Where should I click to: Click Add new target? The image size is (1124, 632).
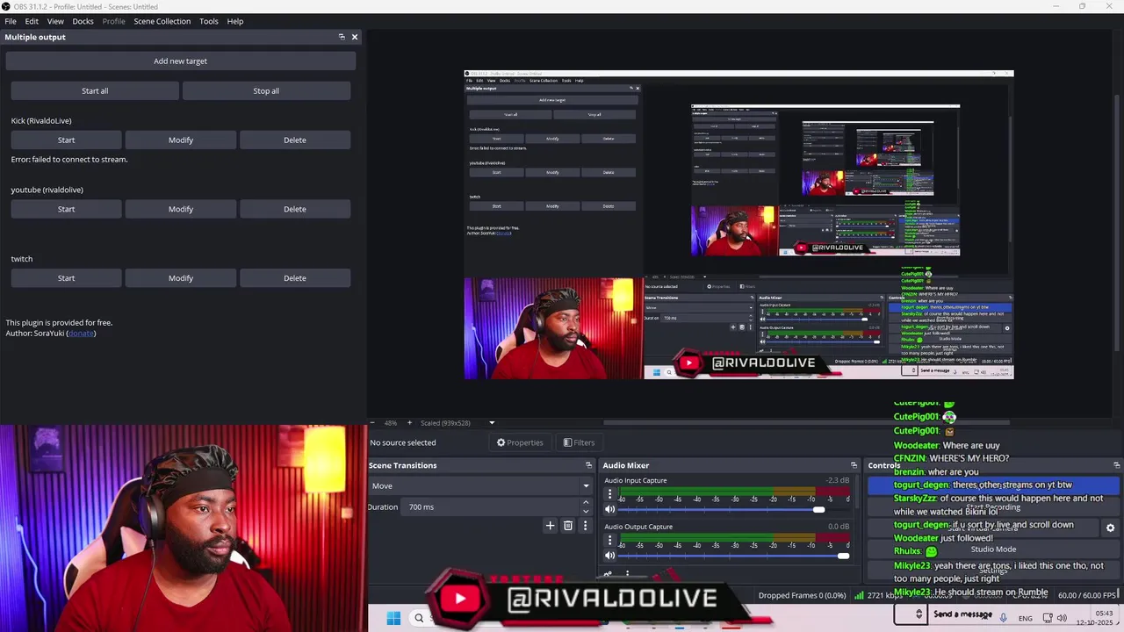180,61
